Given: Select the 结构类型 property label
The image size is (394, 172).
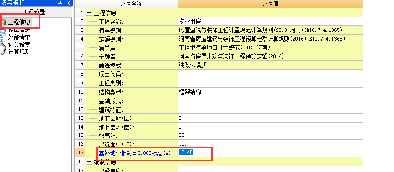Looking at the screenshot, I should tap(111, 92).
